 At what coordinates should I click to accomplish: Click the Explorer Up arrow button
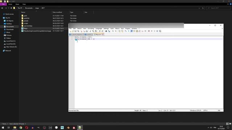(11, 8)
